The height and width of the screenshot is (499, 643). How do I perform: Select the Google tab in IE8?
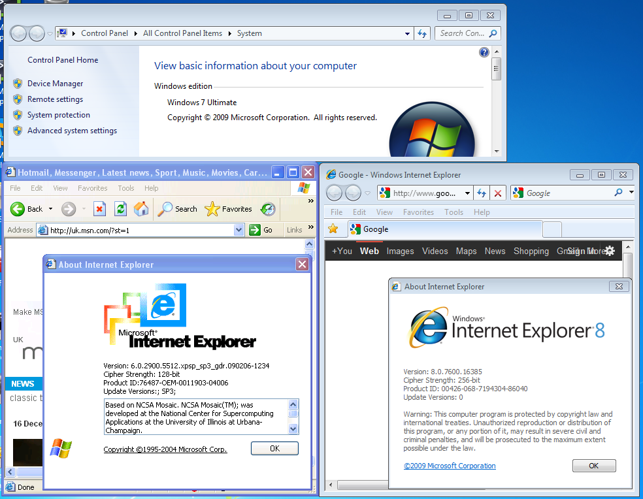(445, 229)
